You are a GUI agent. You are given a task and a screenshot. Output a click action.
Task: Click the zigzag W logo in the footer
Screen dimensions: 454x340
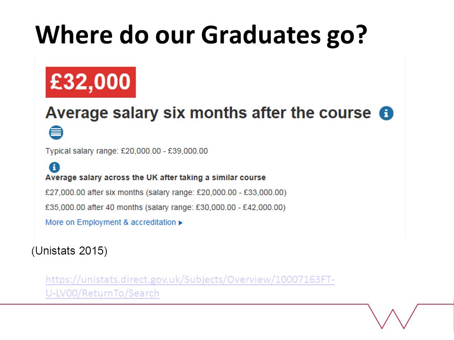393,316
